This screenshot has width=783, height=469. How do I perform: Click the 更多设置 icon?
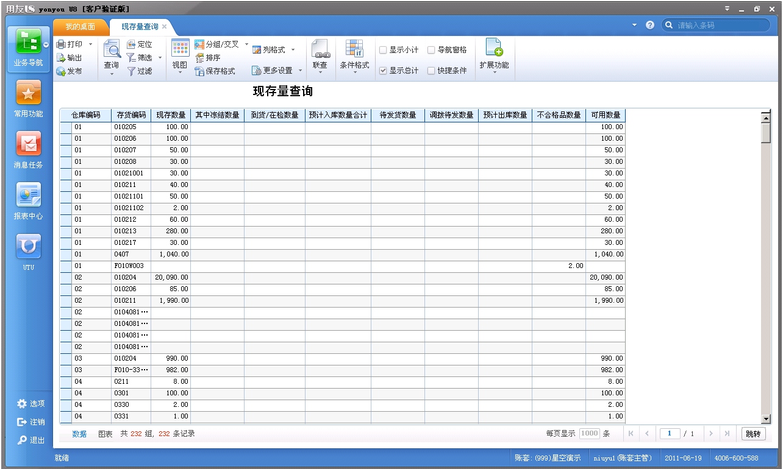(x=257, y=71)
